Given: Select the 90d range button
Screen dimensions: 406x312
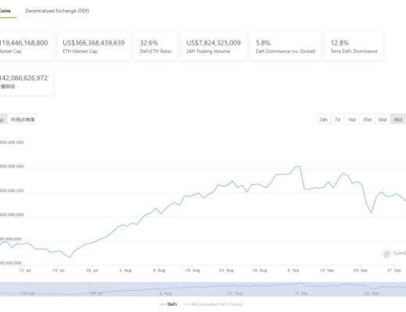Looking at the screenshot, I should point(398,119).
